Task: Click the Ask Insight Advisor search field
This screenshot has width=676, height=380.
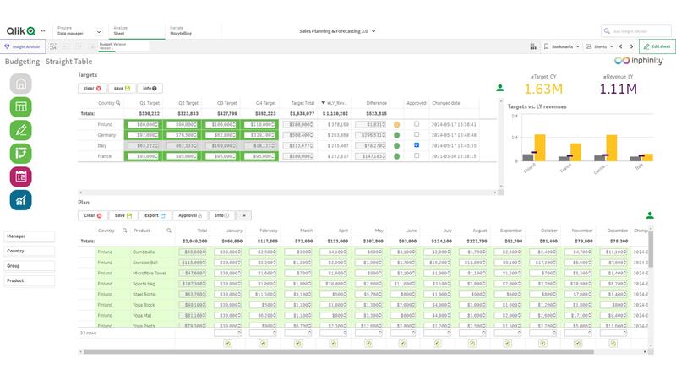Action: click(x=640, y=30)
